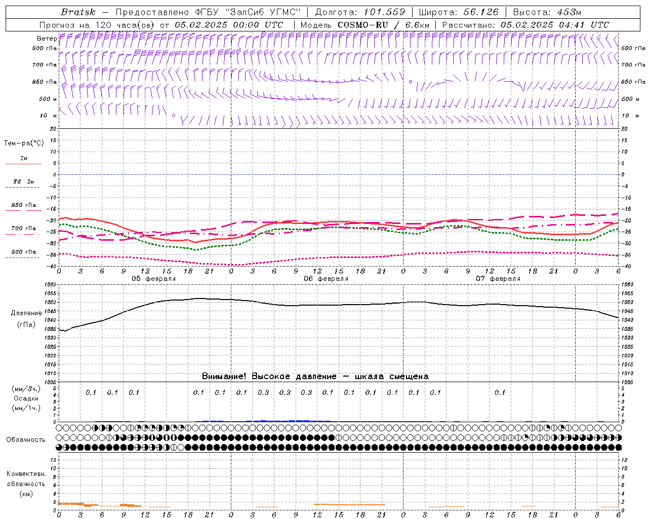Click the "06 февраля" date label
The image size is (648, 519).
(x=326, y=279)
